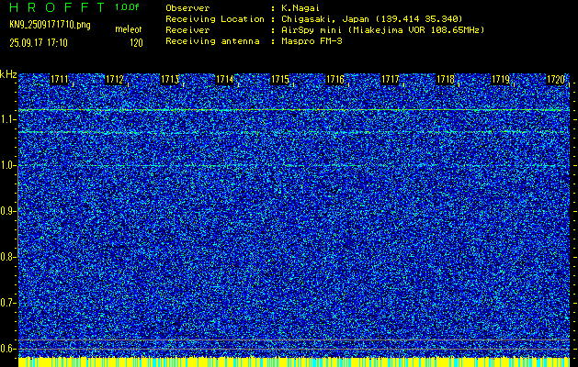Click the 1.0 frequency axis label
578x367 pixels.
pos(7,165)
